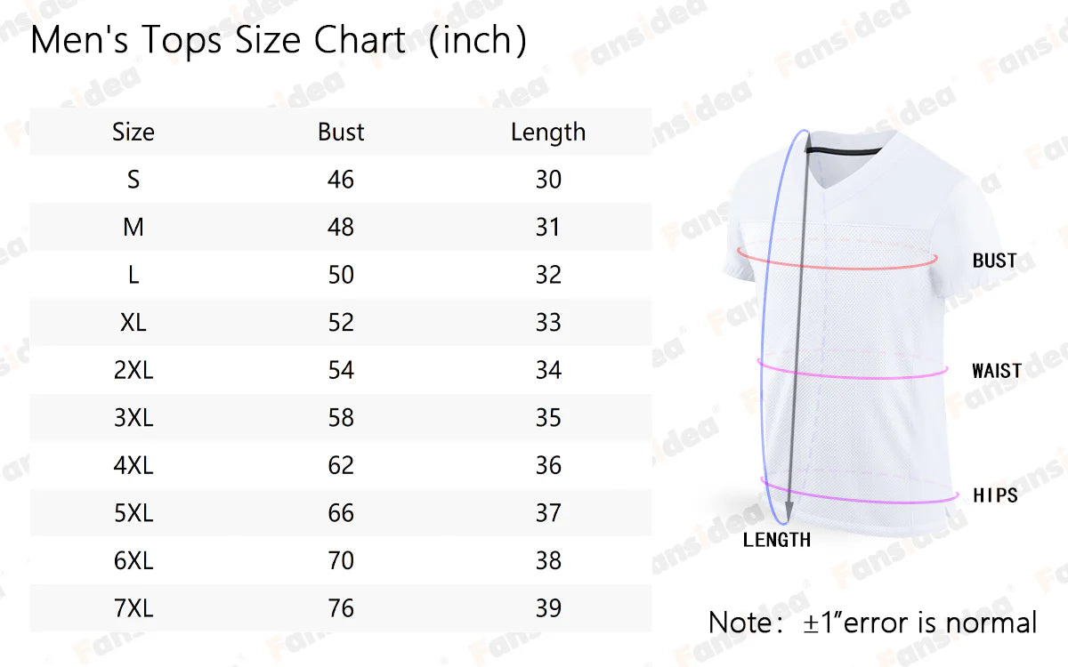Click the XL size label
1068x667 pixels.
(x=133, y=323)
